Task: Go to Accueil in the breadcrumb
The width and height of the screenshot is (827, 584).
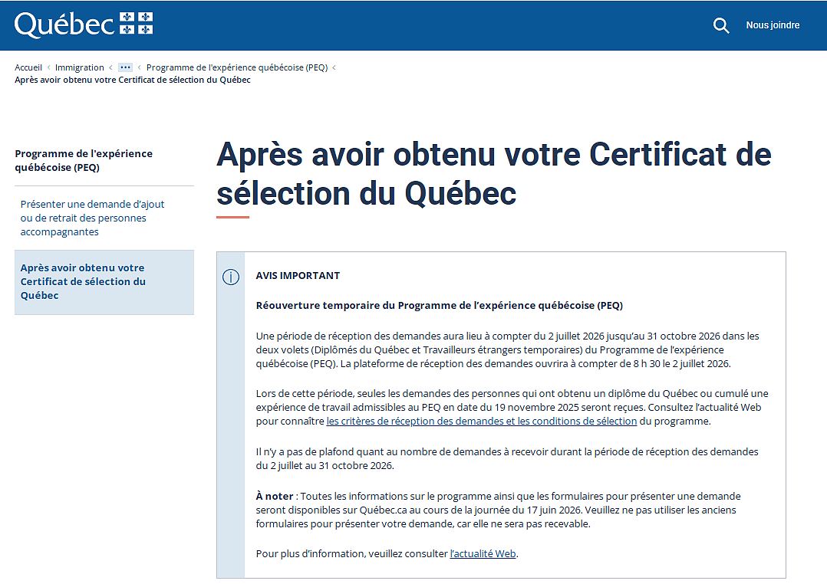Action: pos(28,67)
